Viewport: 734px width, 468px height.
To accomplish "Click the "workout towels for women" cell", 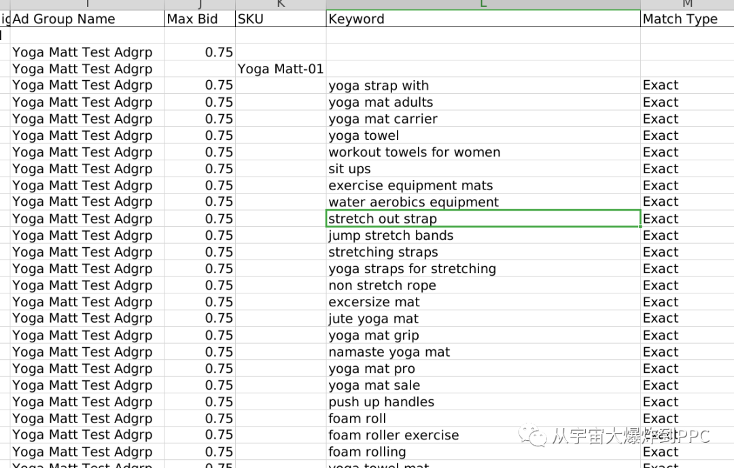I will point(483,152).
